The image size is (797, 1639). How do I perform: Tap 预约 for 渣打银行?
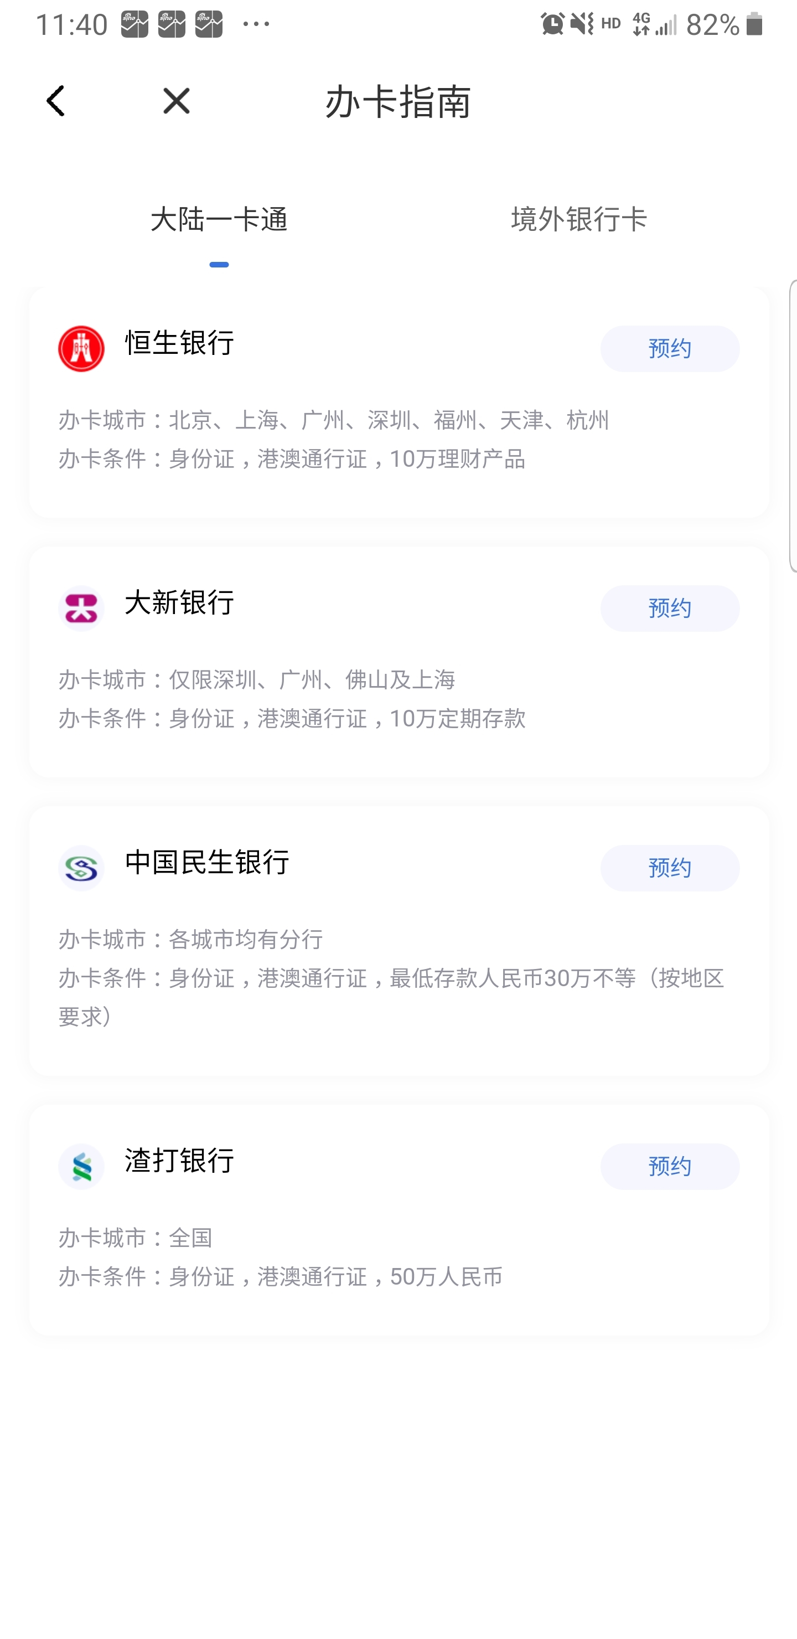pyautogui.click(x=670, y=1166)
